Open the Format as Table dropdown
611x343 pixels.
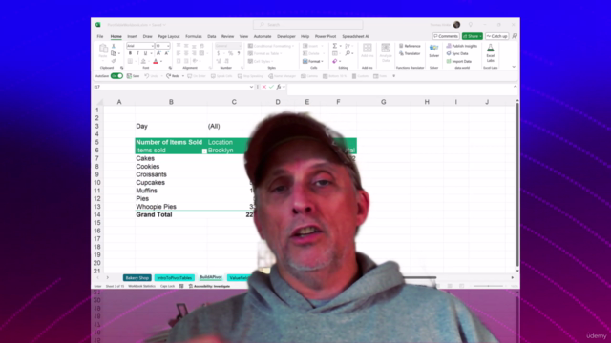pyautogui.click(x=265, y=53)
